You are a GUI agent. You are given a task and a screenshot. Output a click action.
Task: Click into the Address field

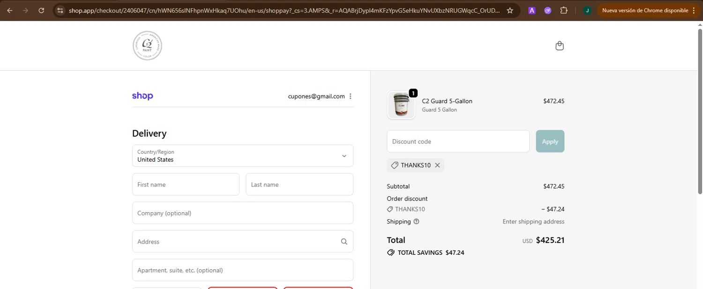pos(243,242)
